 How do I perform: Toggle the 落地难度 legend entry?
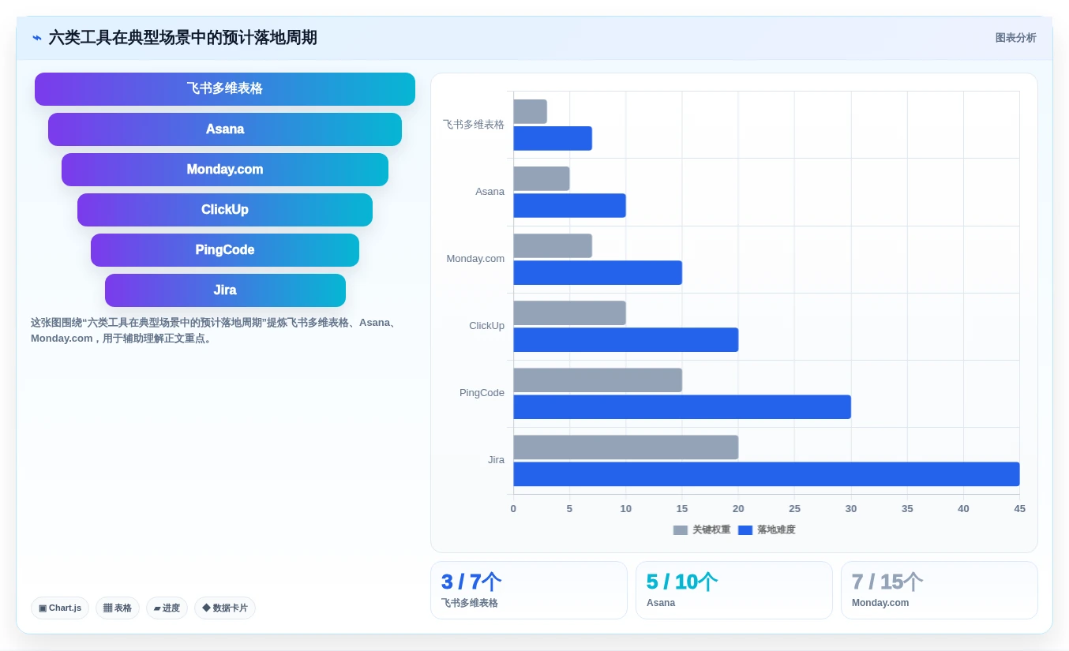point(767,530)
